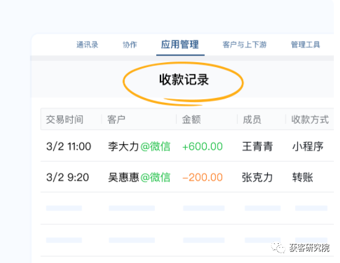340x263 pixels.
Task: Open the 协作 tab
Action: click(x=130, y=44)
